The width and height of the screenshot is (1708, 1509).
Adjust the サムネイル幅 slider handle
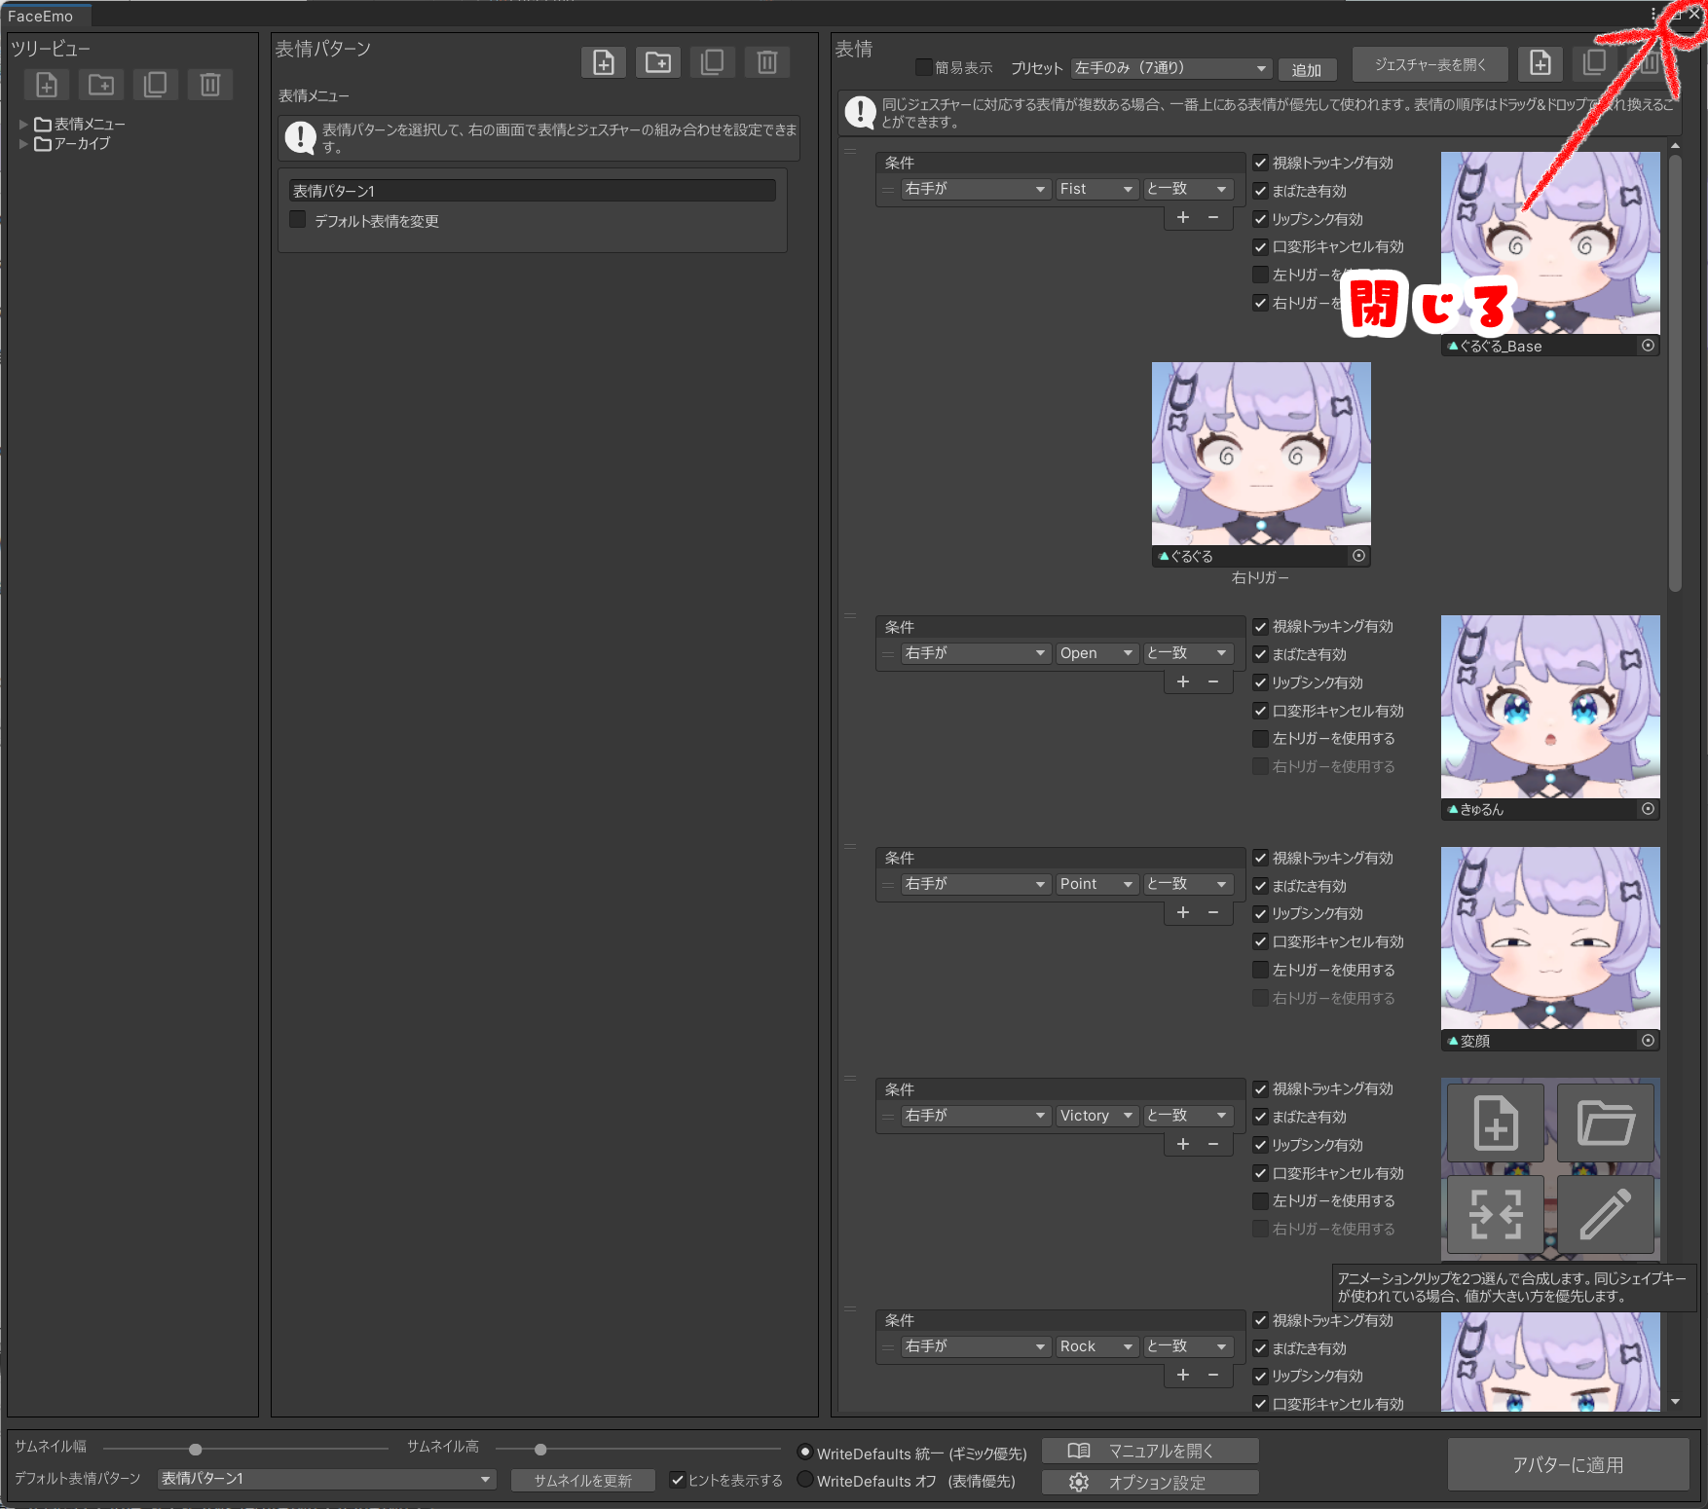(x=196, y=1449)
